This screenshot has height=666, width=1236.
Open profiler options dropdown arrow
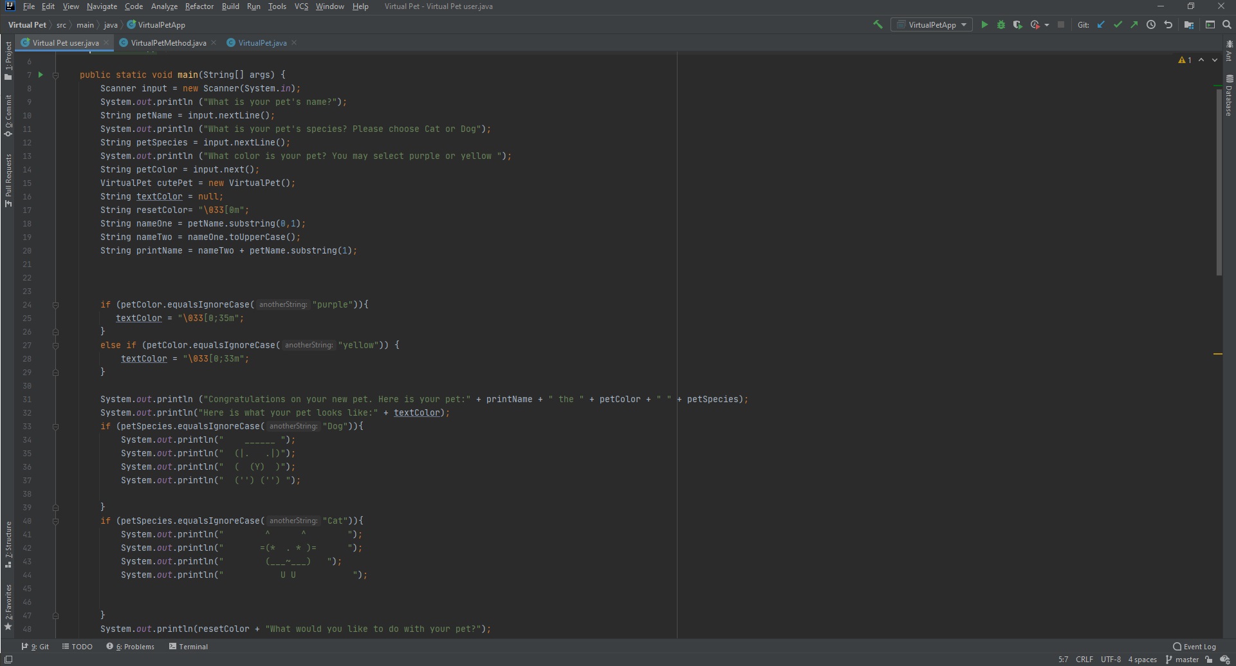(x=1047, y=25)
